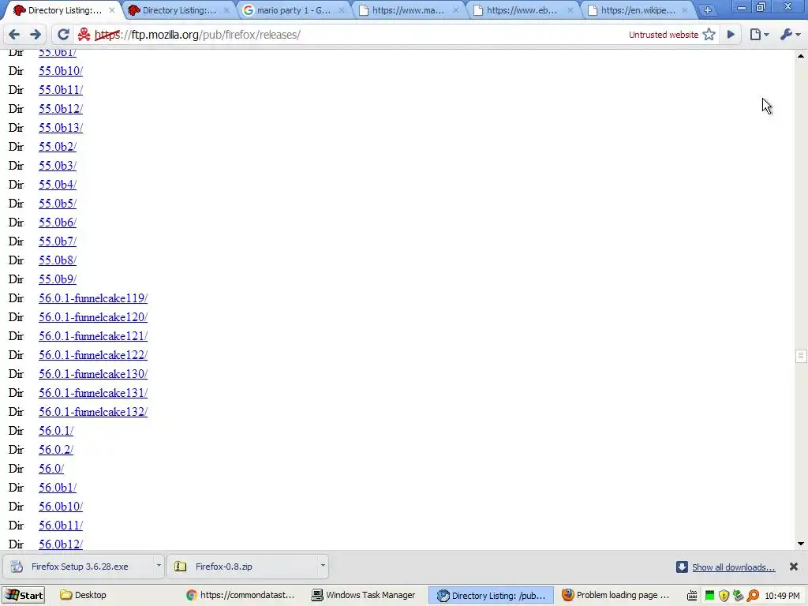Click the 10:49 PM taskbar clock
The image size is (808, 606).
click(x=783, y=596)
